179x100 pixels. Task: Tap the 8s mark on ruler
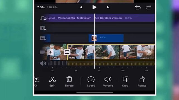point(99,71)
